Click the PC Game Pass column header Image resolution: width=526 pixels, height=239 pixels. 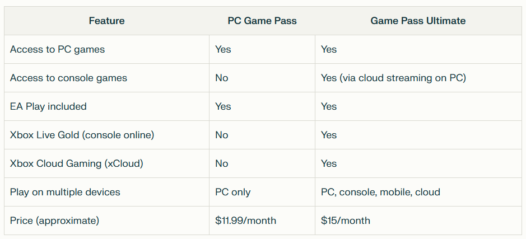(x=262, y=21)
